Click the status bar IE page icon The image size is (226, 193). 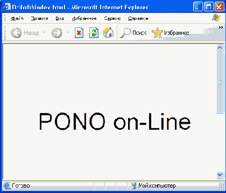click(x=7, y=185)
